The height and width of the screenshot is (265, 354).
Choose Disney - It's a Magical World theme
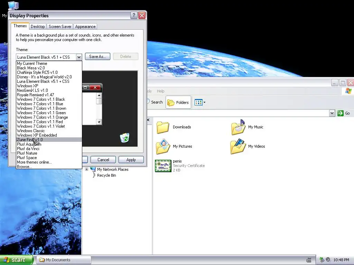tap(49, 77)
